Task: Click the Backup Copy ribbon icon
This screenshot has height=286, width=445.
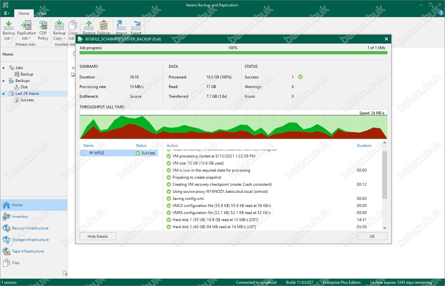Action: [59, 25]
